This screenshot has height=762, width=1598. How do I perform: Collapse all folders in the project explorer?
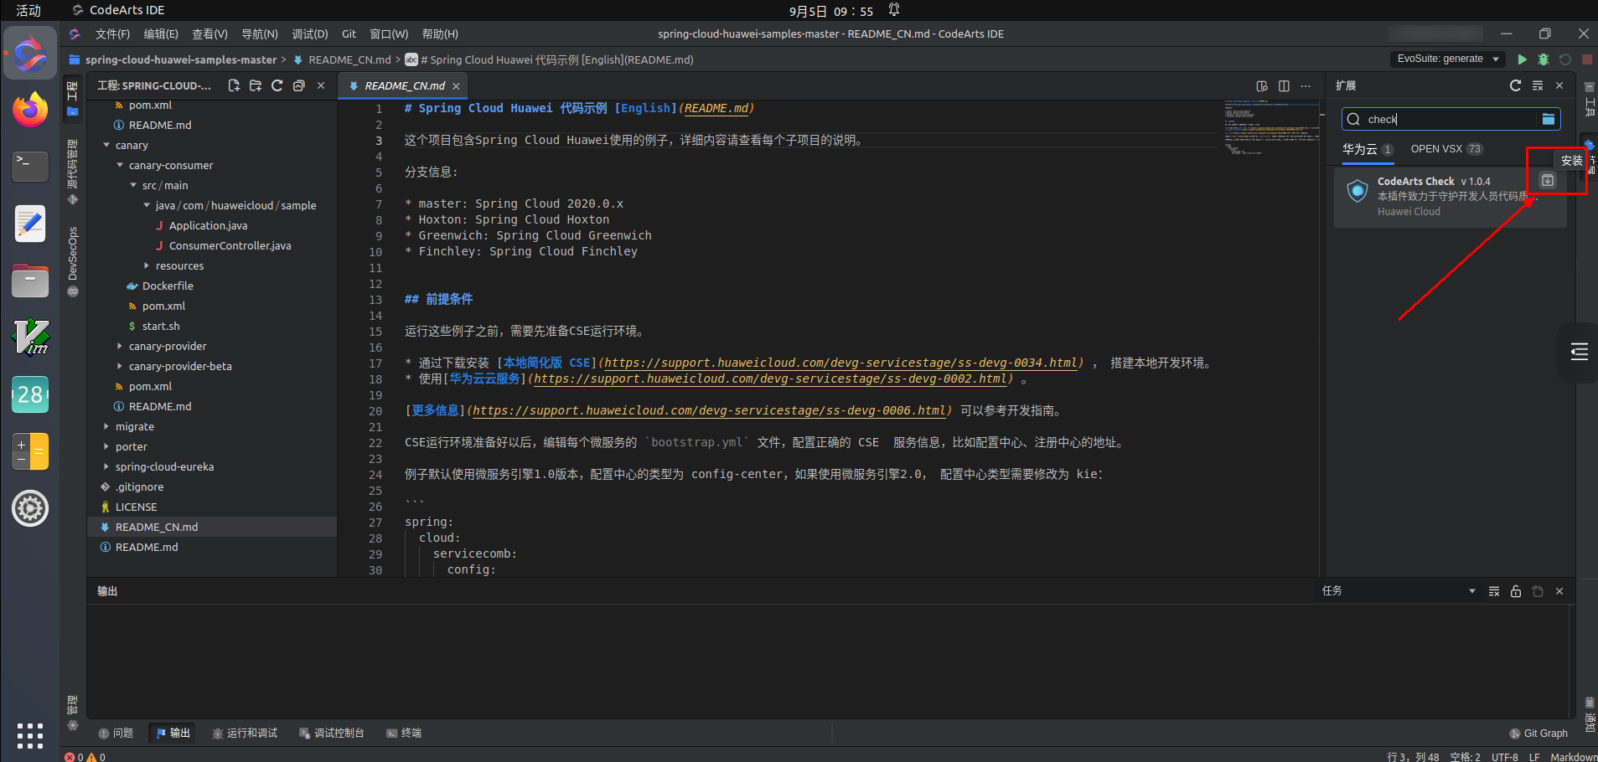tap(299, 85)
